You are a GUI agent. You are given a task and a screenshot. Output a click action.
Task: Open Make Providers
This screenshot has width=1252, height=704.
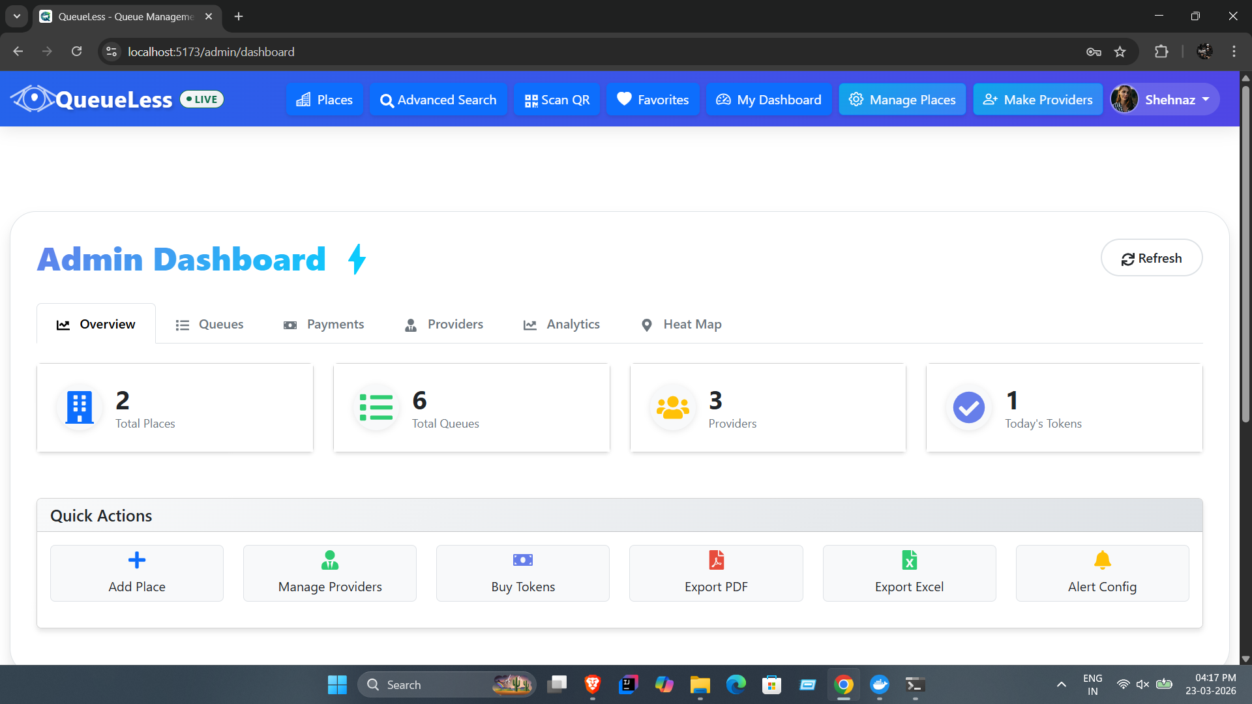pyautogui.click(x=1037, y=99)
